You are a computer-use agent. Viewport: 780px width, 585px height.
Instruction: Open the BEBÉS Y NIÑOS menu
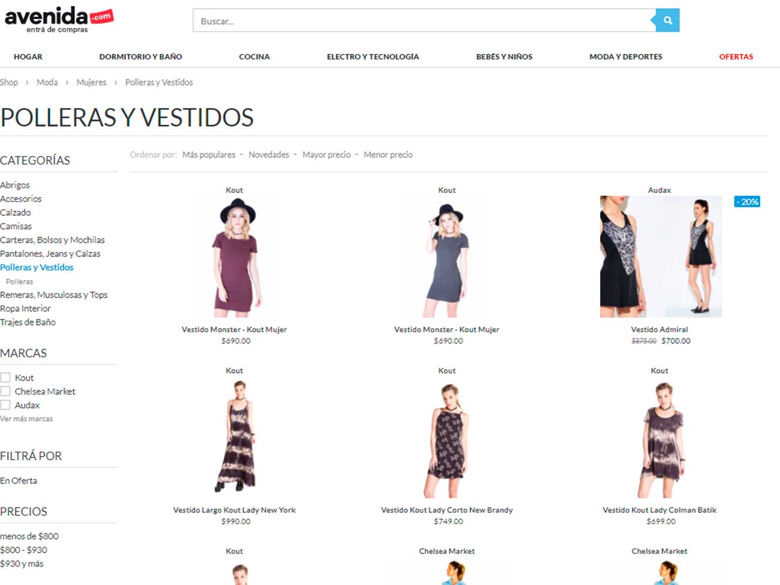(504, 56)
